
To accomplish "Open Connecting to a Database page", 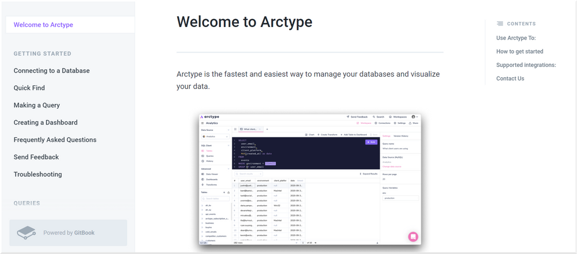I will tap(51, 71).
